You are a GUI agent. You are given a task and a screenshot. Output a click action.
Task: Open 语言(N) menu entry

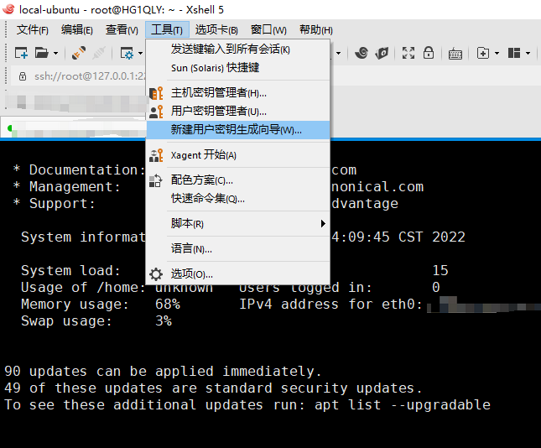[238, 249]
